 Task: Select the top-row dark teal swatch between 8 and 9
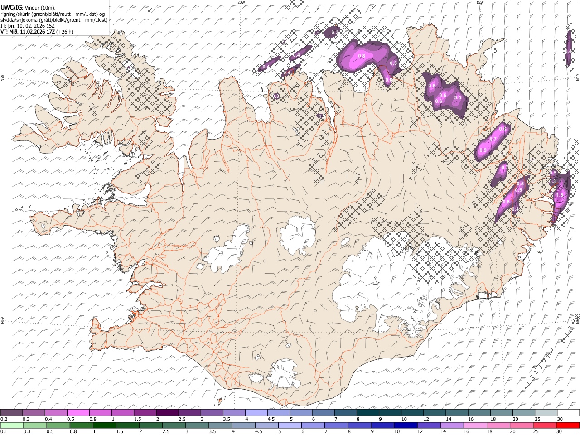point(368,413)
